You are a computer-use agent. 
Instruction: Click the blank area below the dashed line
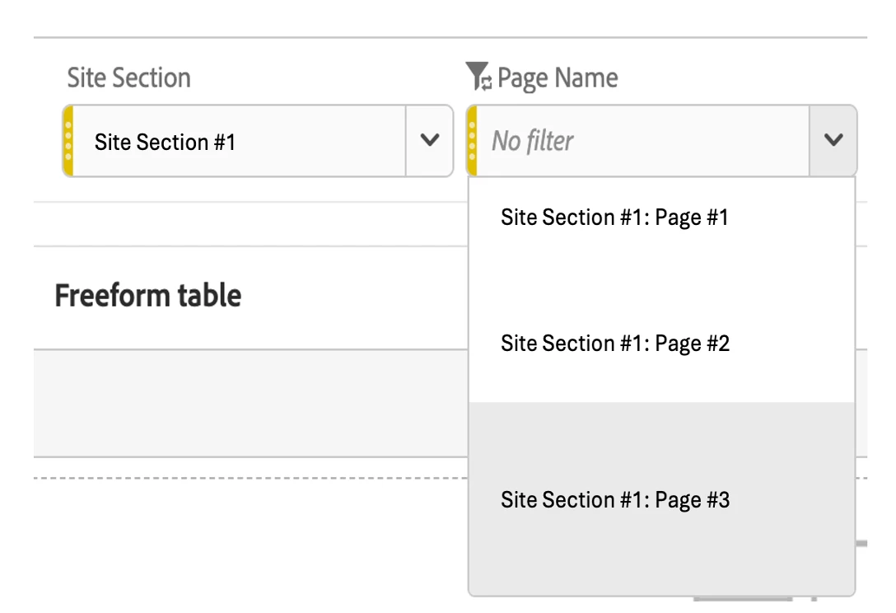[x=247, y=544]
